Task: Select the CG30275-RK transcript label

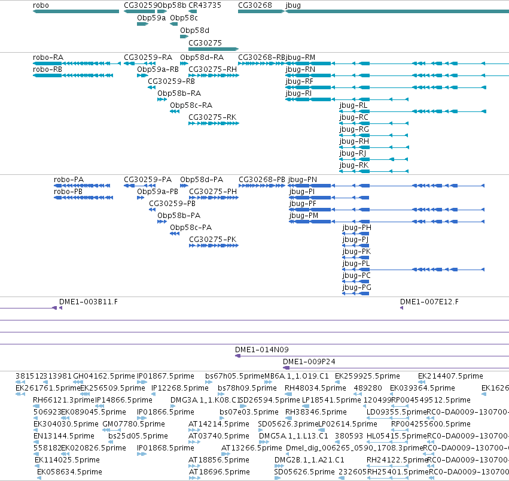Action: click(212, 117)
